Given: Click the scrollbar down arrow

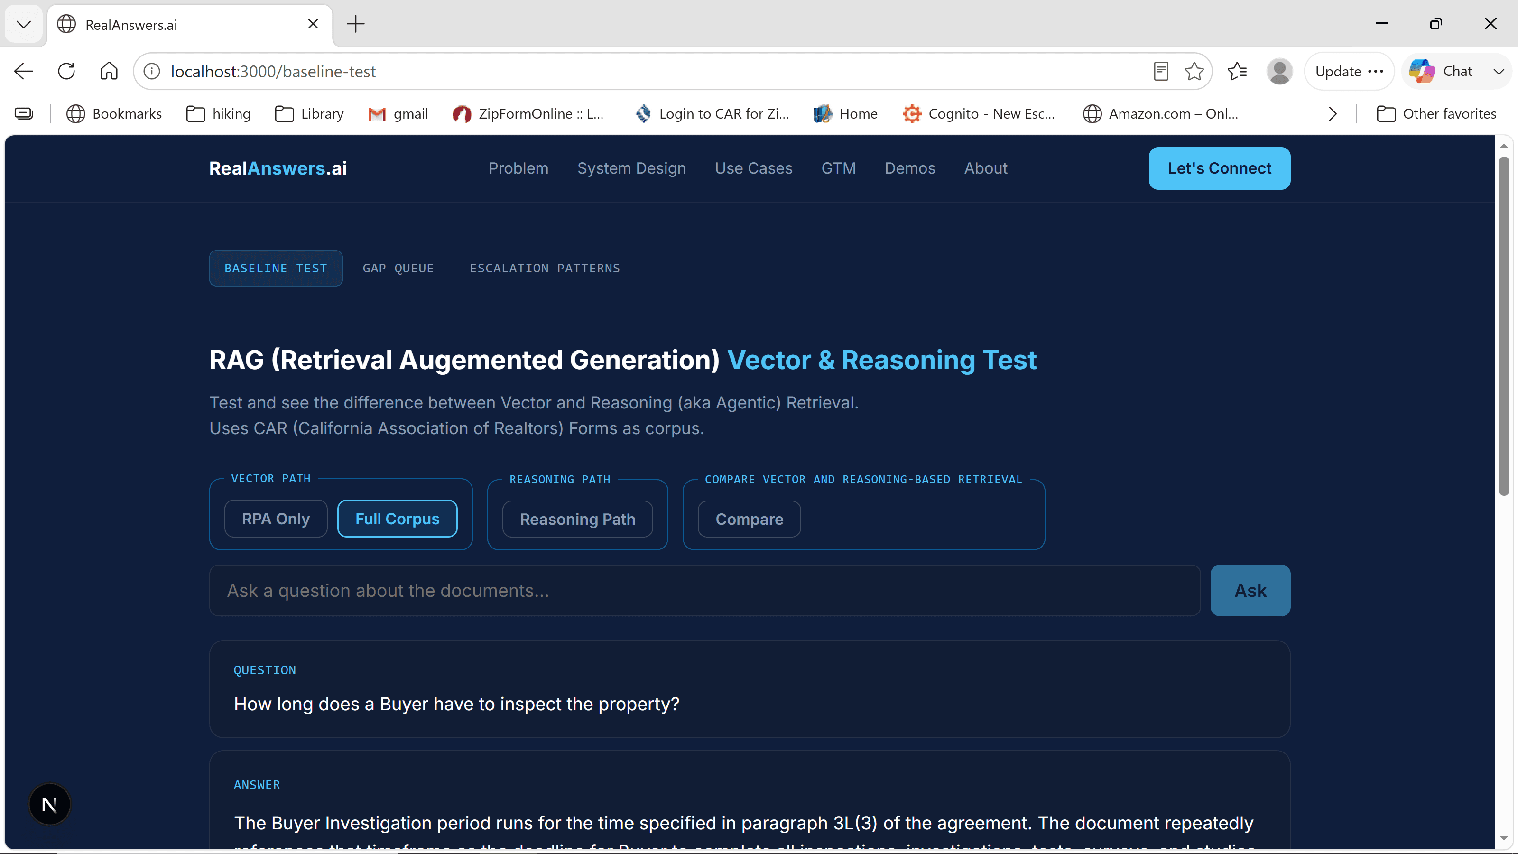Looking at the screenshot, I should 1504,838.
